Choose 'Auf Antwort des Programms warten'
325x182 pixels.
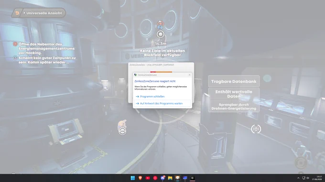162,103
